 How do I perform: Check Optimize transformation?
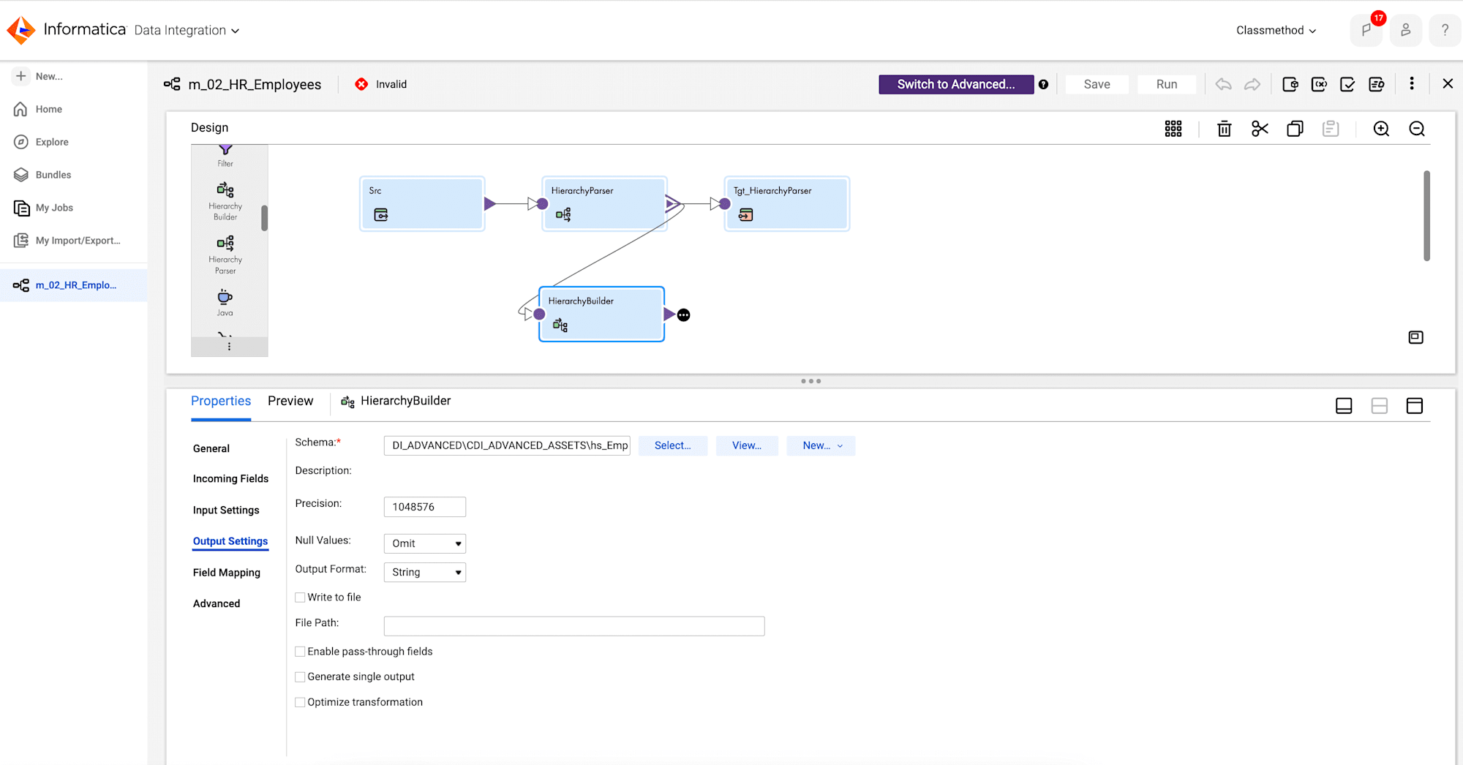[x=300, y=702]
